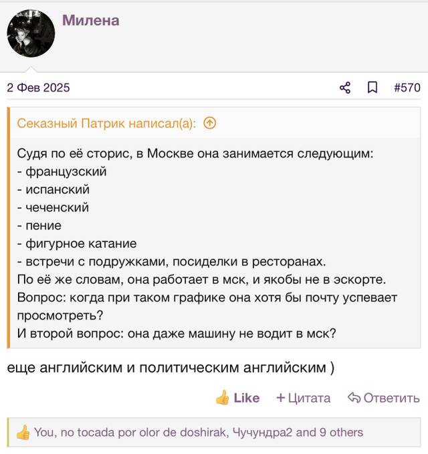
Task: Open the Милена username profile link
Action: point(91,21)
